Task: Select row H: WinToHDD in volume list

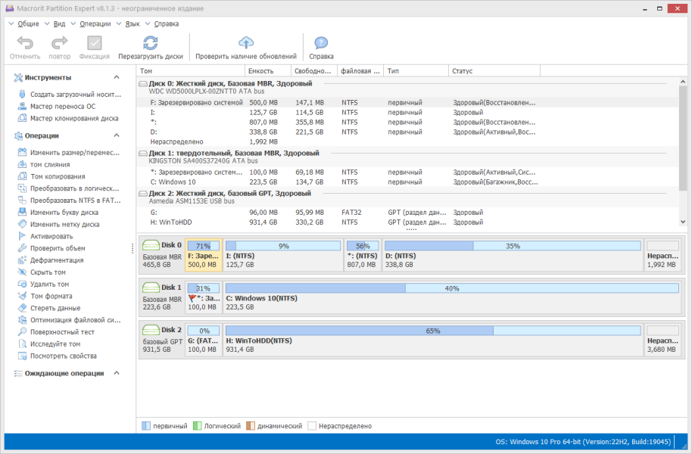Action: tap(407, 222)
